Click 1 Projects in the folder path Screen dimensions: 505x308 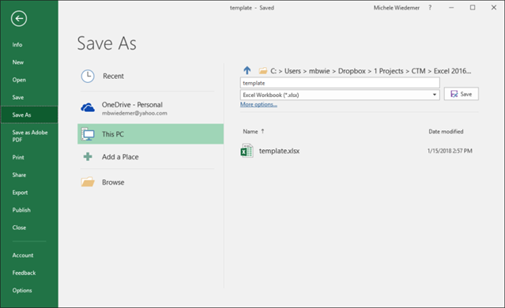[x=388, y=71]
